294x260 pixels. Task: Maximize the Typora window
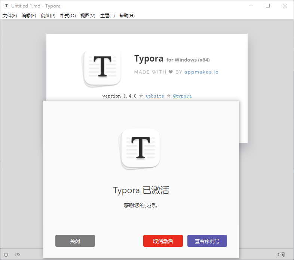click(x=268, y=6)
